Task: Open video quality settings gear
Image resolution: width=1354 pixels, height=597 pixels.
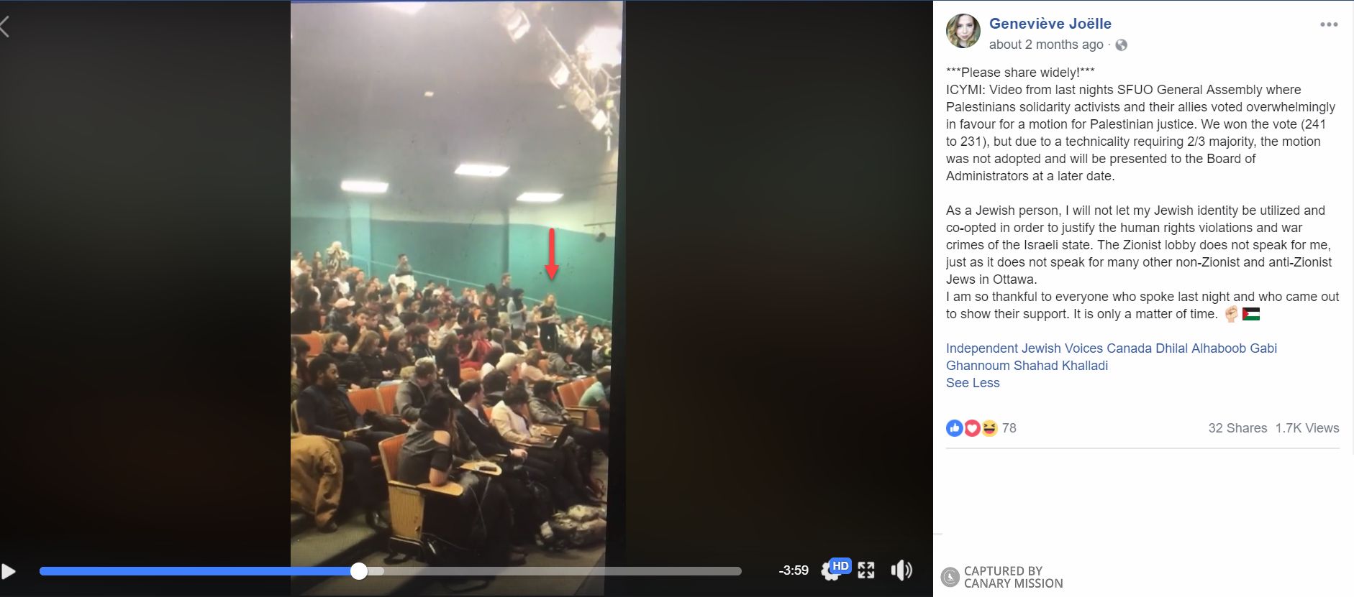Action: (x=832, y=572)
